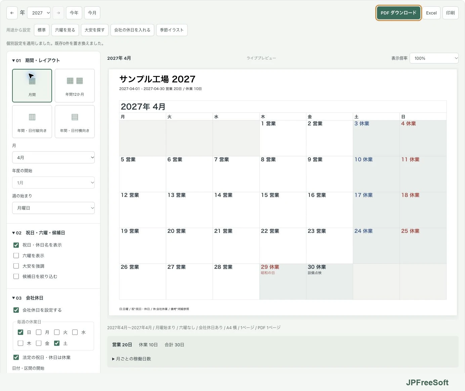
Task: Click the 2027年 4月 calendar heading
Action: coord(143,106)
